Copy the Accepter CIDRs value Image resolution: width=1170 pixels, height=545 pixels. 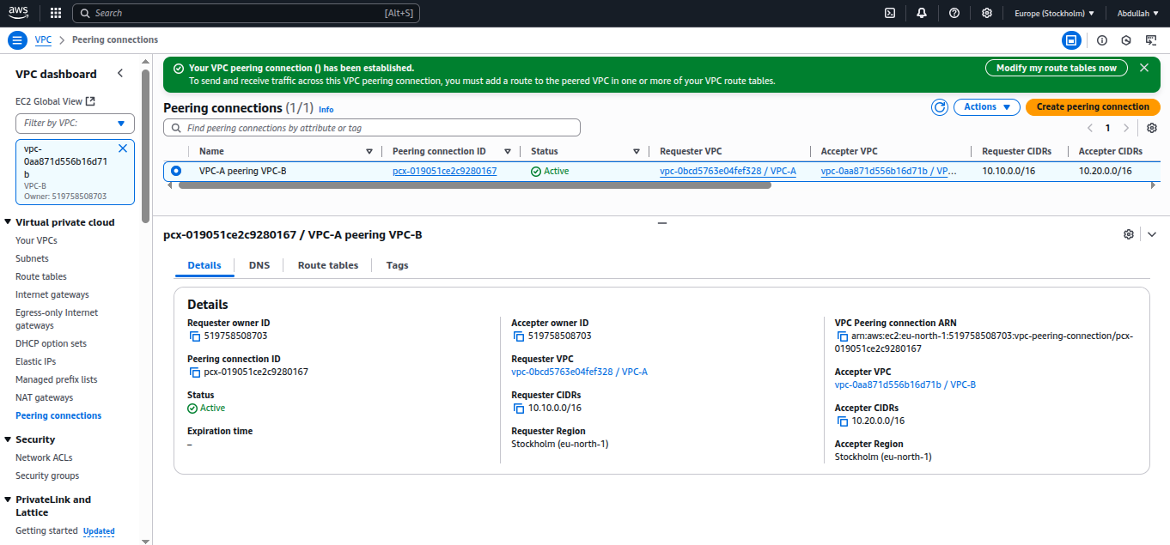tap(842, 421)
